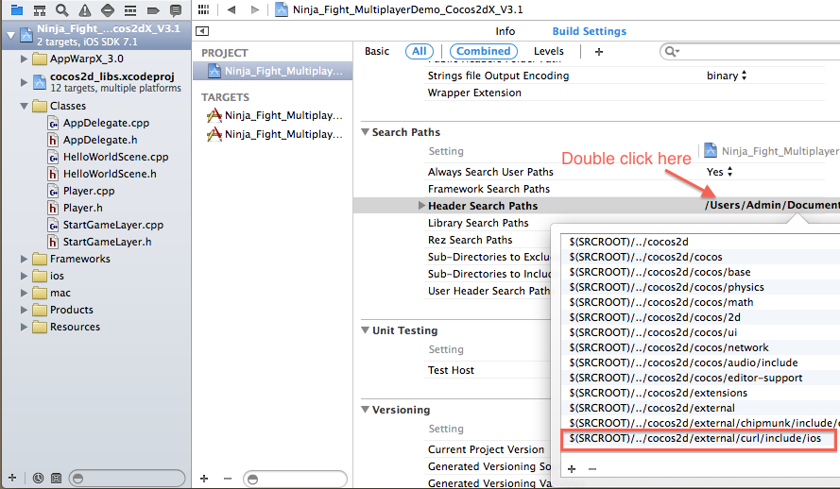Open Player.h file
Viewport: 840px width, 489px height.
click(x=76, y=208)
